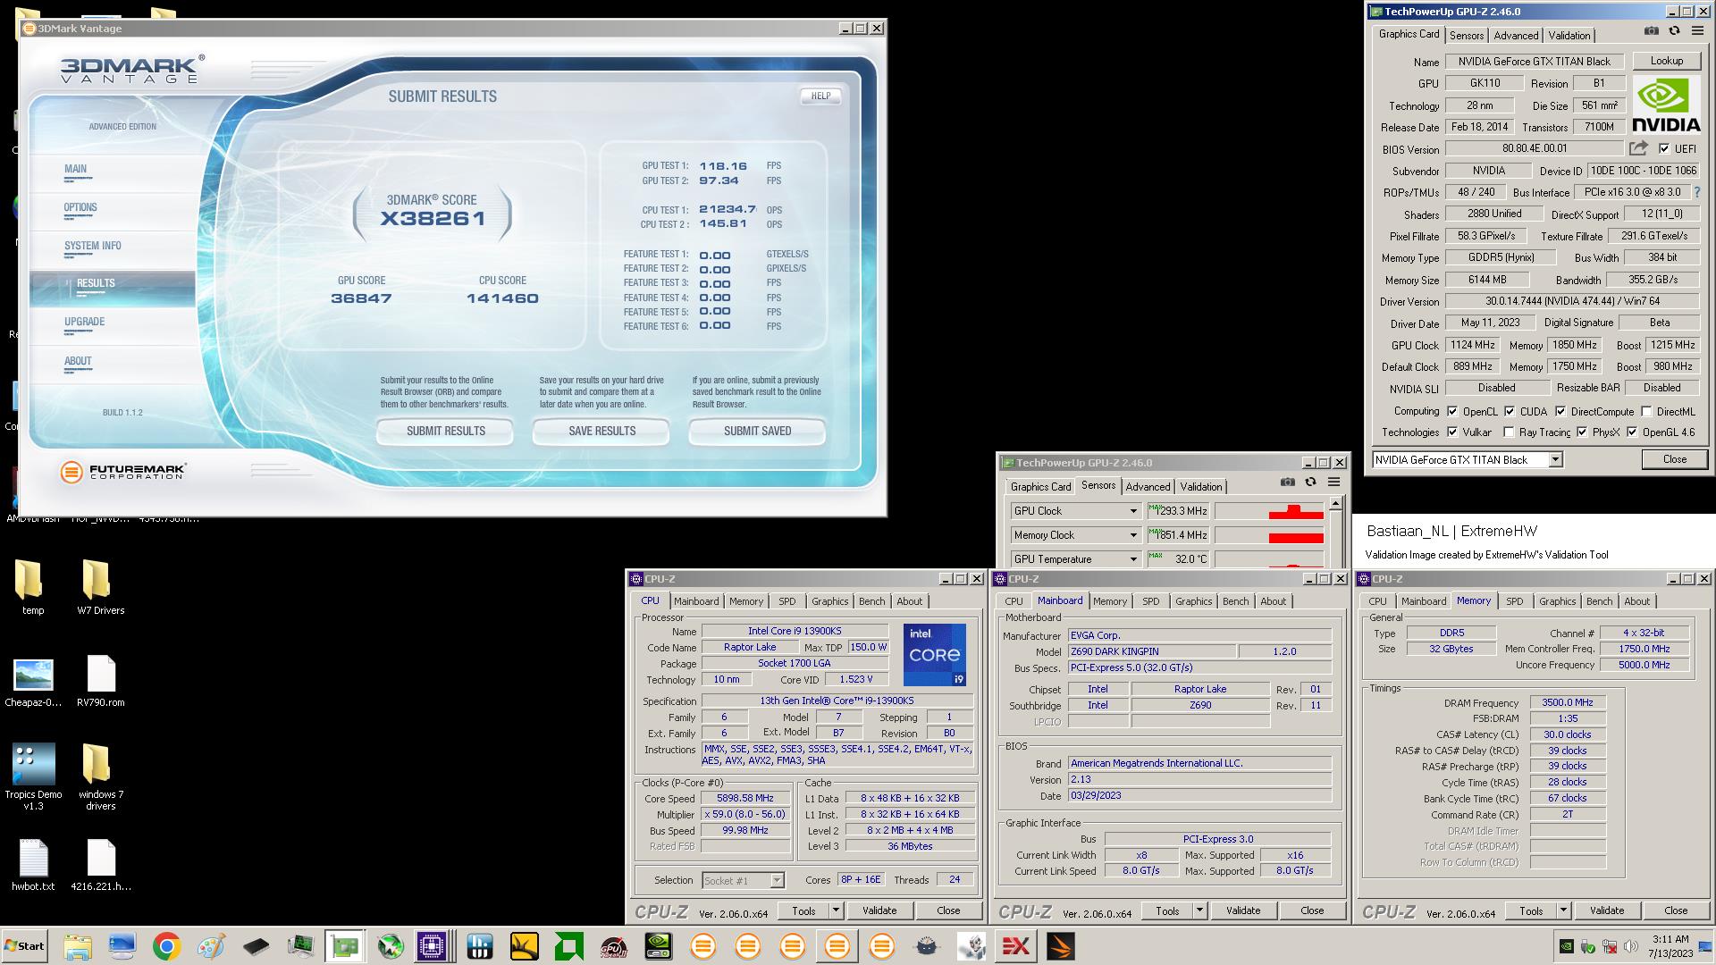
Task: Toggle the CUDA checkbox
Action: point(1510,412)
